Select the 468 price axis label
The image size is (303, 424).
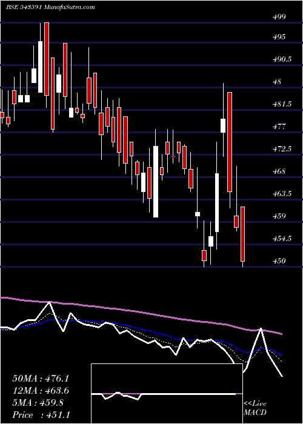coord(279,171)
